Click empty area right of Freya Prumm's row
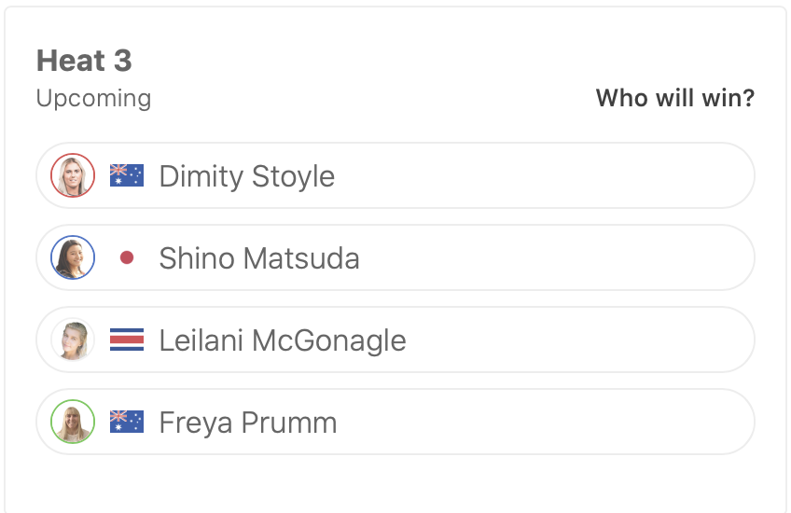This screenshot has height=513, width=791. coord(653,422)
